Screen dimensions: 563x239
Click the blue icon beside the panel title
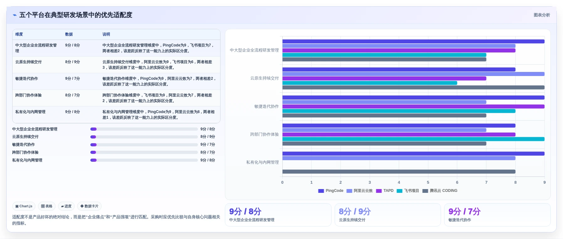pos(14,15)
